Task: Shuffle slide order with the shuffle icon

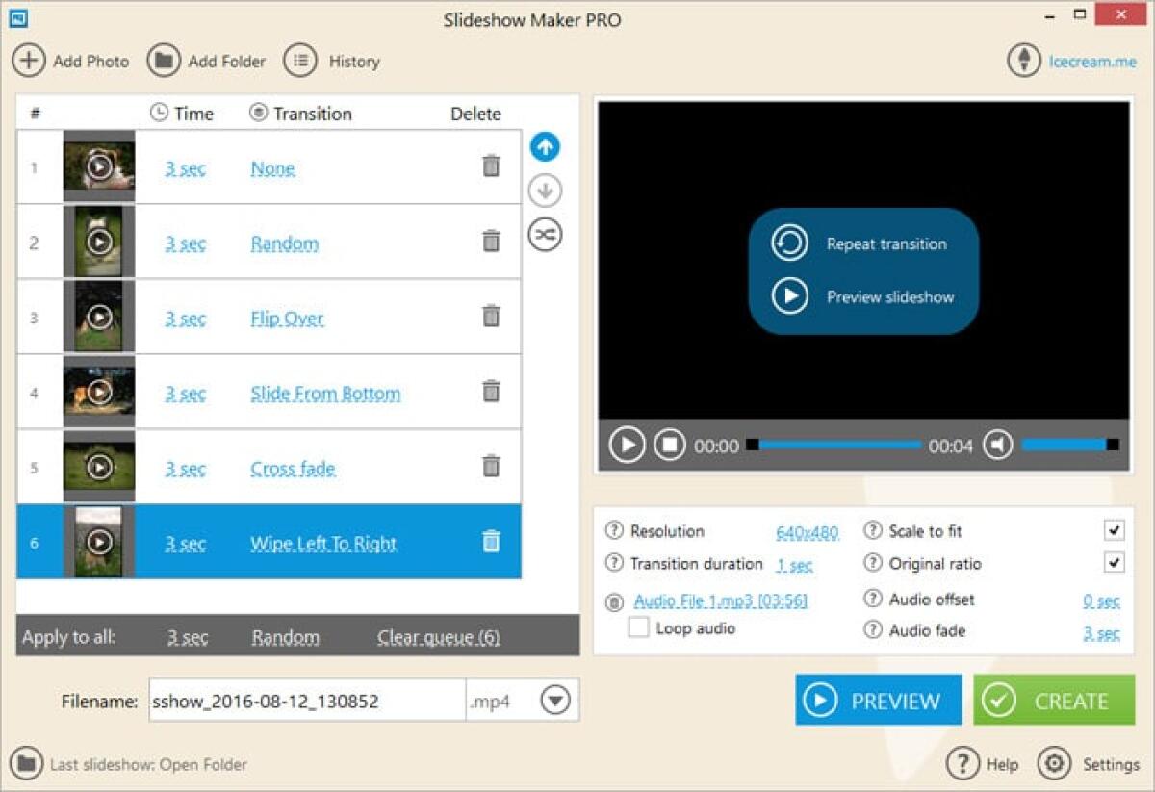Action: coord(545,234)
